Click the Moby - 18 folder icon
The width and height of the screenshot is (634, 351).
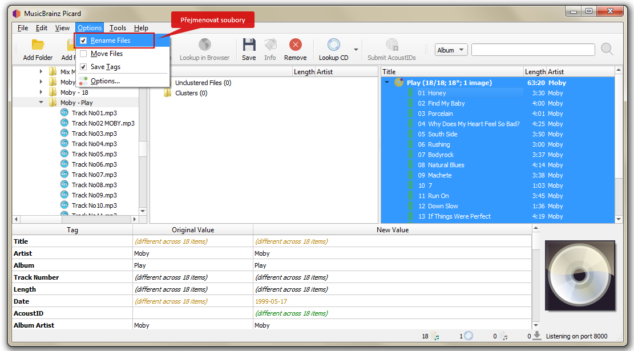pyautogui.click(x=53, y=92)
